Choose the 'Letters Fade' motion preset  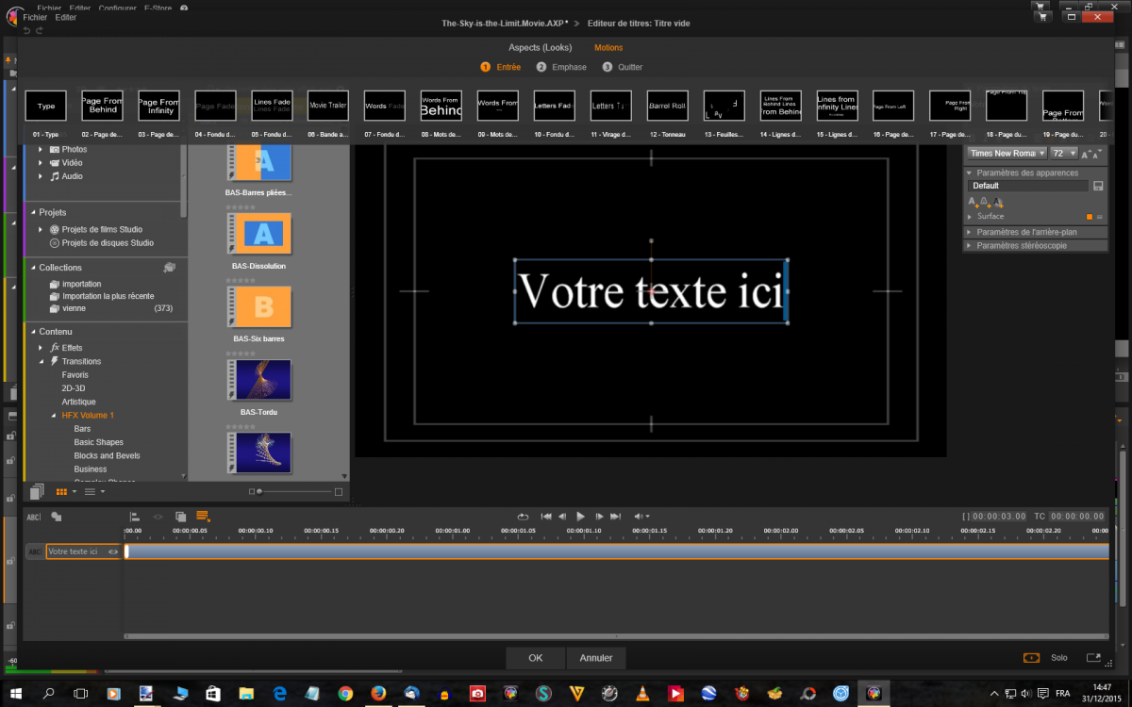point(555,106)
